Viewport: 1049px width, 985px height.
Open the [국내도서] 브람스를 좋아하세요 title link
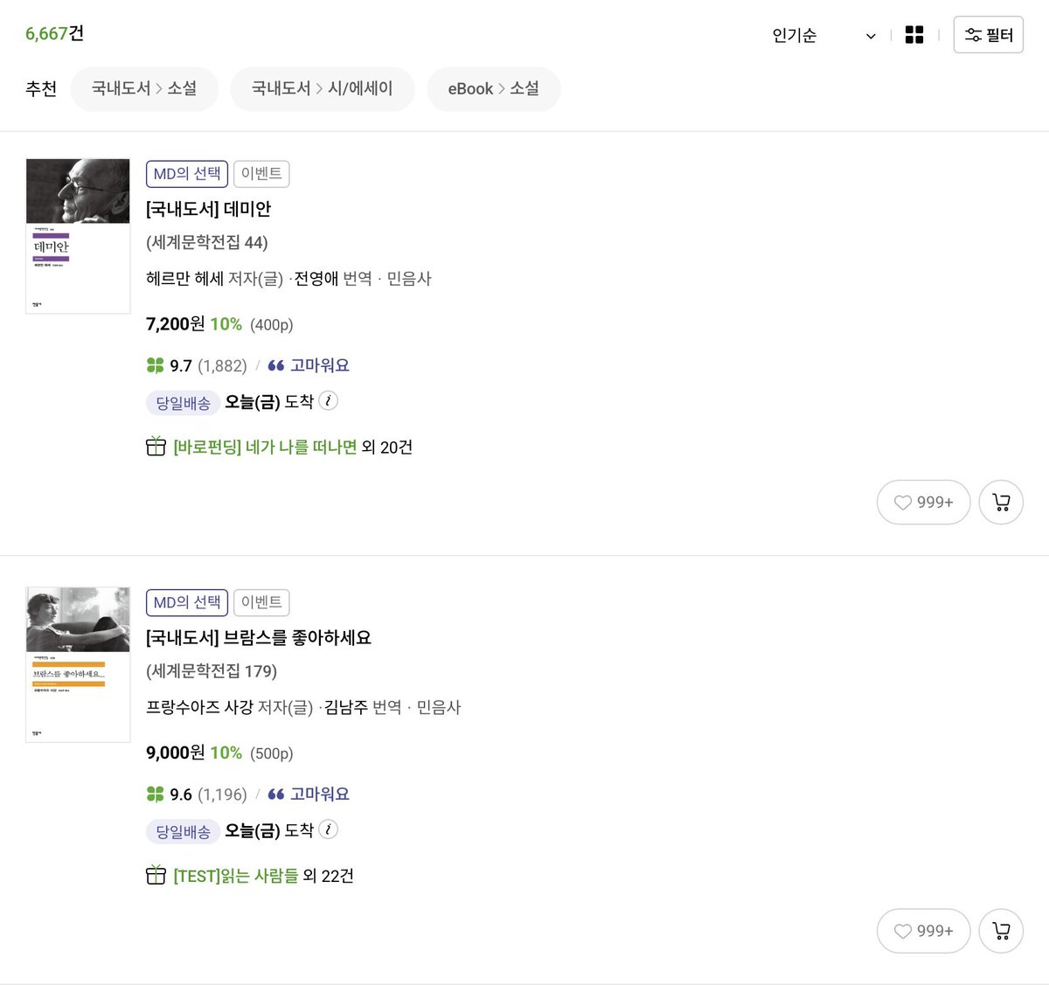pos(259,637)
